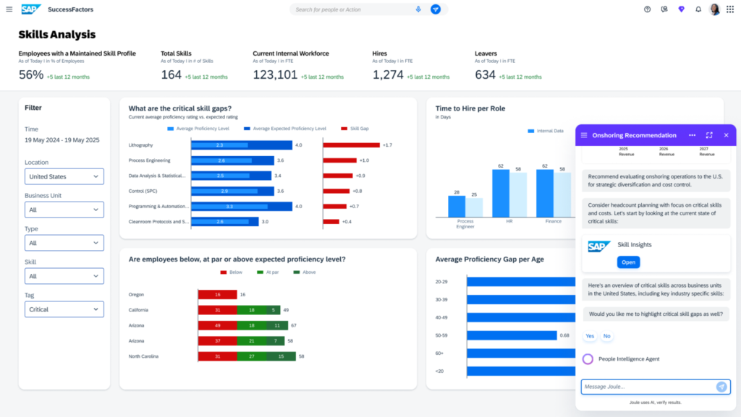741x417 pixels.
Task: Open the Location dropdown showing United States
Action: pyautogui.click(x=64, y=176)
